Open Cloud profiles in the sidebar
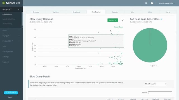179x100 pixels. tap(8, 51)
